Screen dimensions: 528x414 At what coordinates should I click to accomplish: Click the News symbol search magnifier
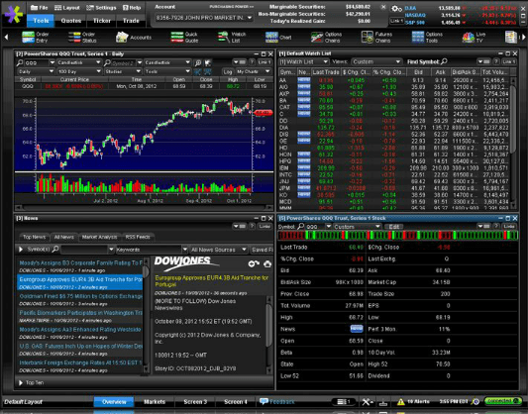coord(55,249)
